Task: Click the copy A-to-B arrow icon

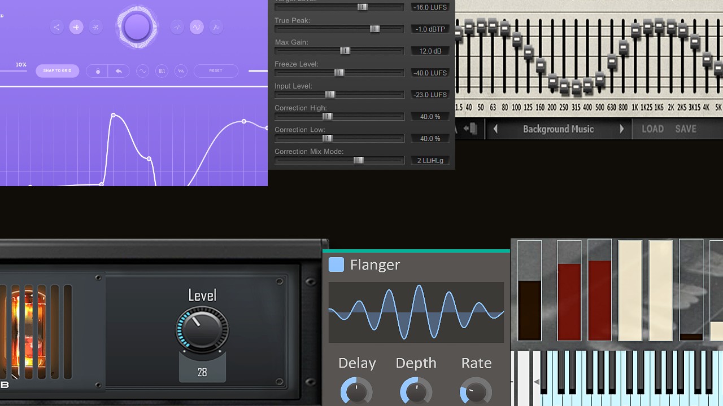Action: click(471, 129)
